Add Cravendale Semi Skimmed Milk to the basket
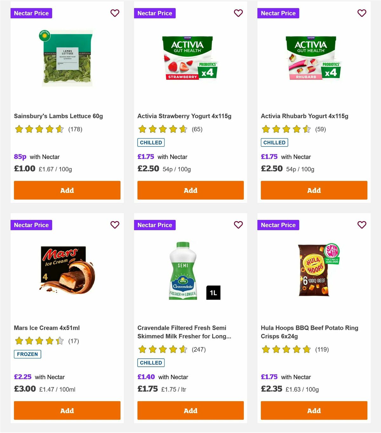This screenshot has width=381, height=433. (x=190, y=410)
